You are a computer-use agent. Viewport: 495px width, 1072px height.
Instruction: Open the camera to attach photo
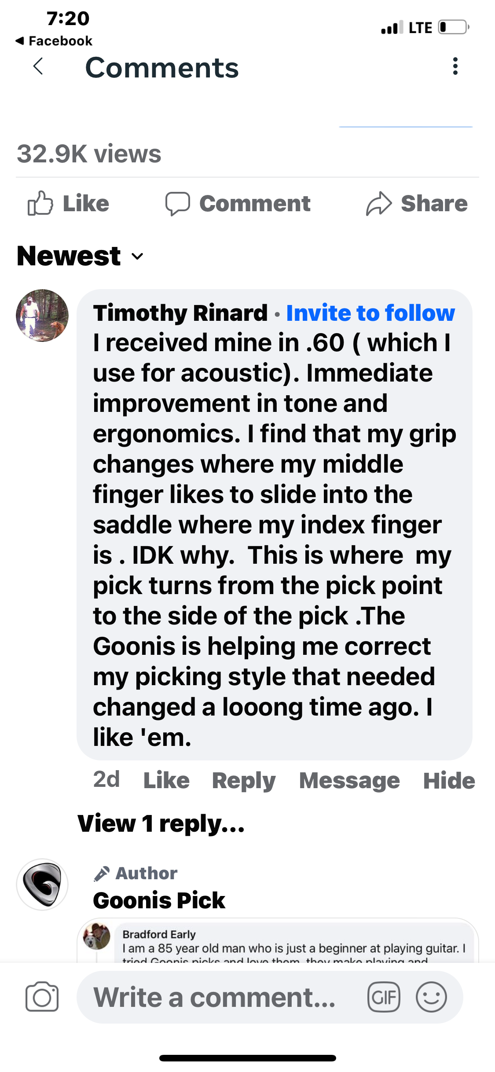pos(42,997)
